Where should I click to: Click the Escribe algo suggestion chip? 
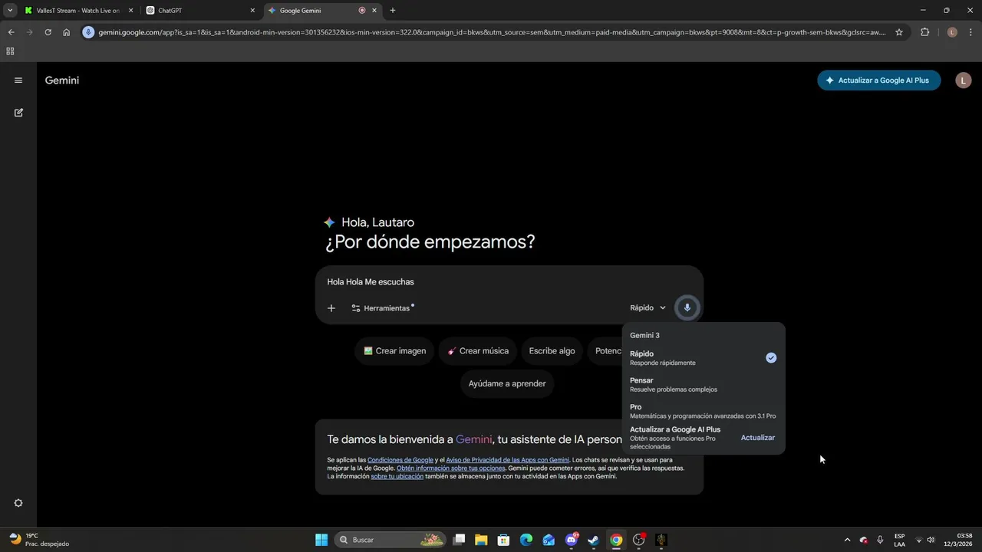552,351
